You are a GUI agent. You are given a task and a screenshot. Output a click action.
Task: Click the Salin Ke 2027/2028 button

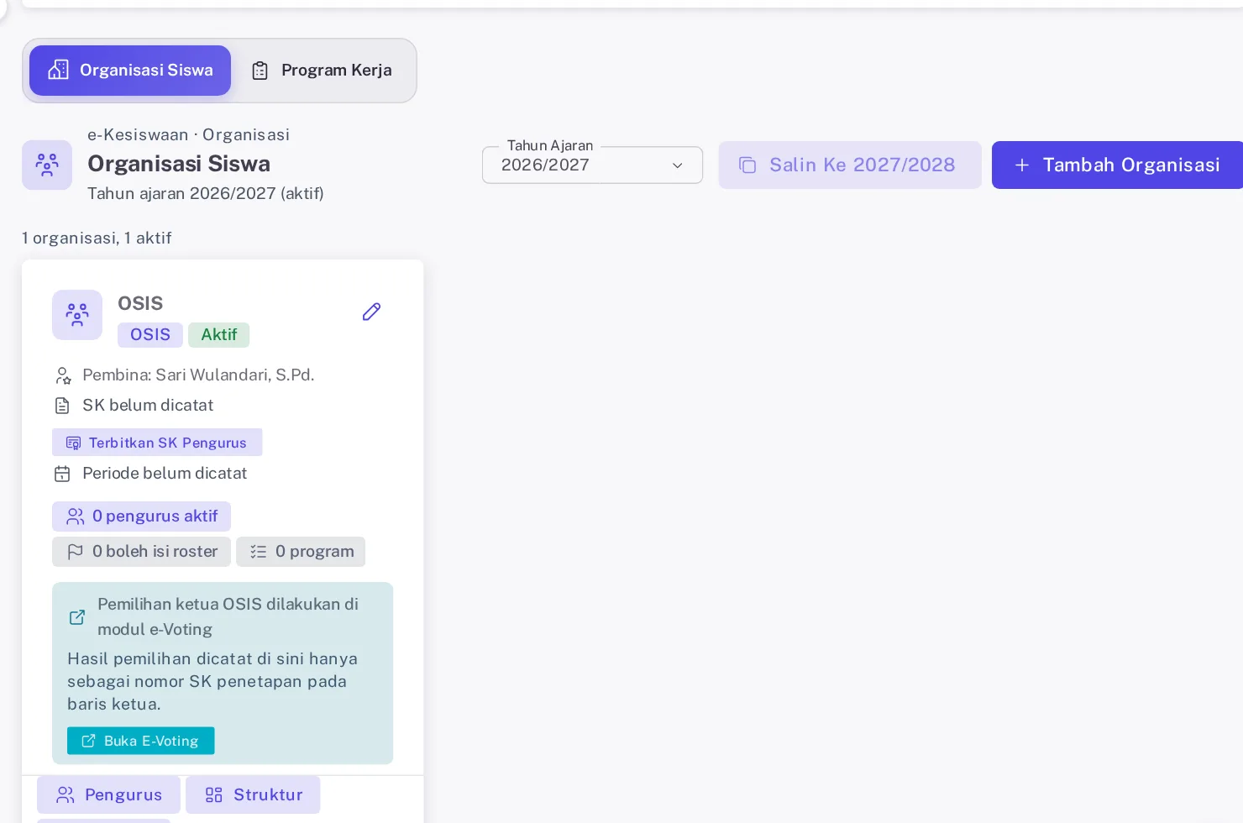850,165
